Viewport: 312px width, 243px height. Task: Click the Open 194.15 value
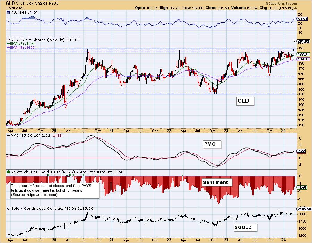click(146, 8)
